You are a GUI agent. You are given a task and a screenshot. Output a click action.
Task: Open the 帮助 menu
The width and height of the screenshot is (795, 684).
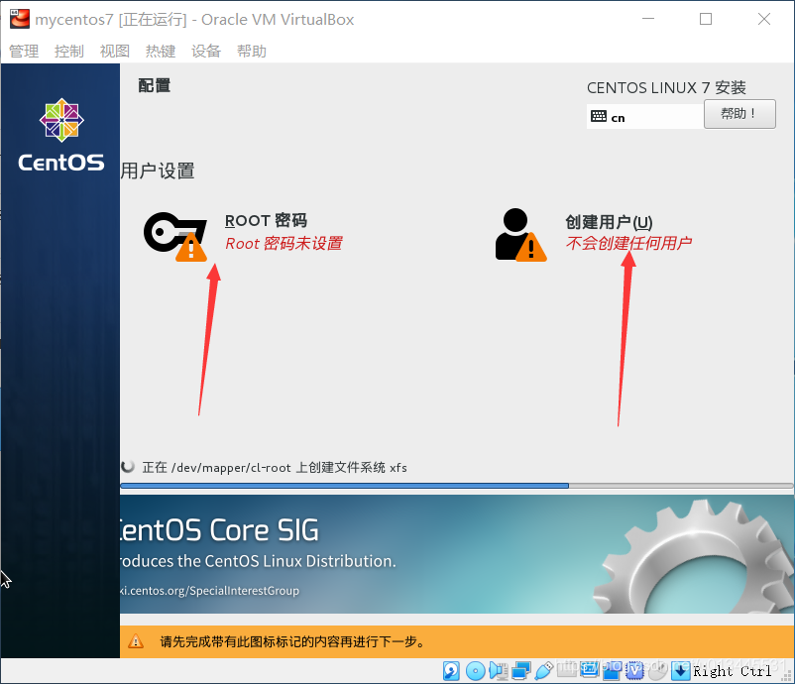(252, 51)
